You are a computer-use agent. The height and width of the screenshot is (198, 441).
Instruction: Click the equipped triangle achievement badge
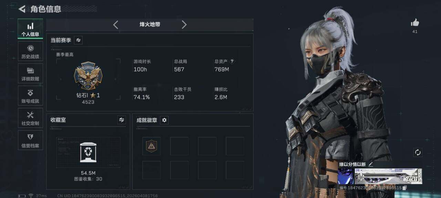point(152,146)
